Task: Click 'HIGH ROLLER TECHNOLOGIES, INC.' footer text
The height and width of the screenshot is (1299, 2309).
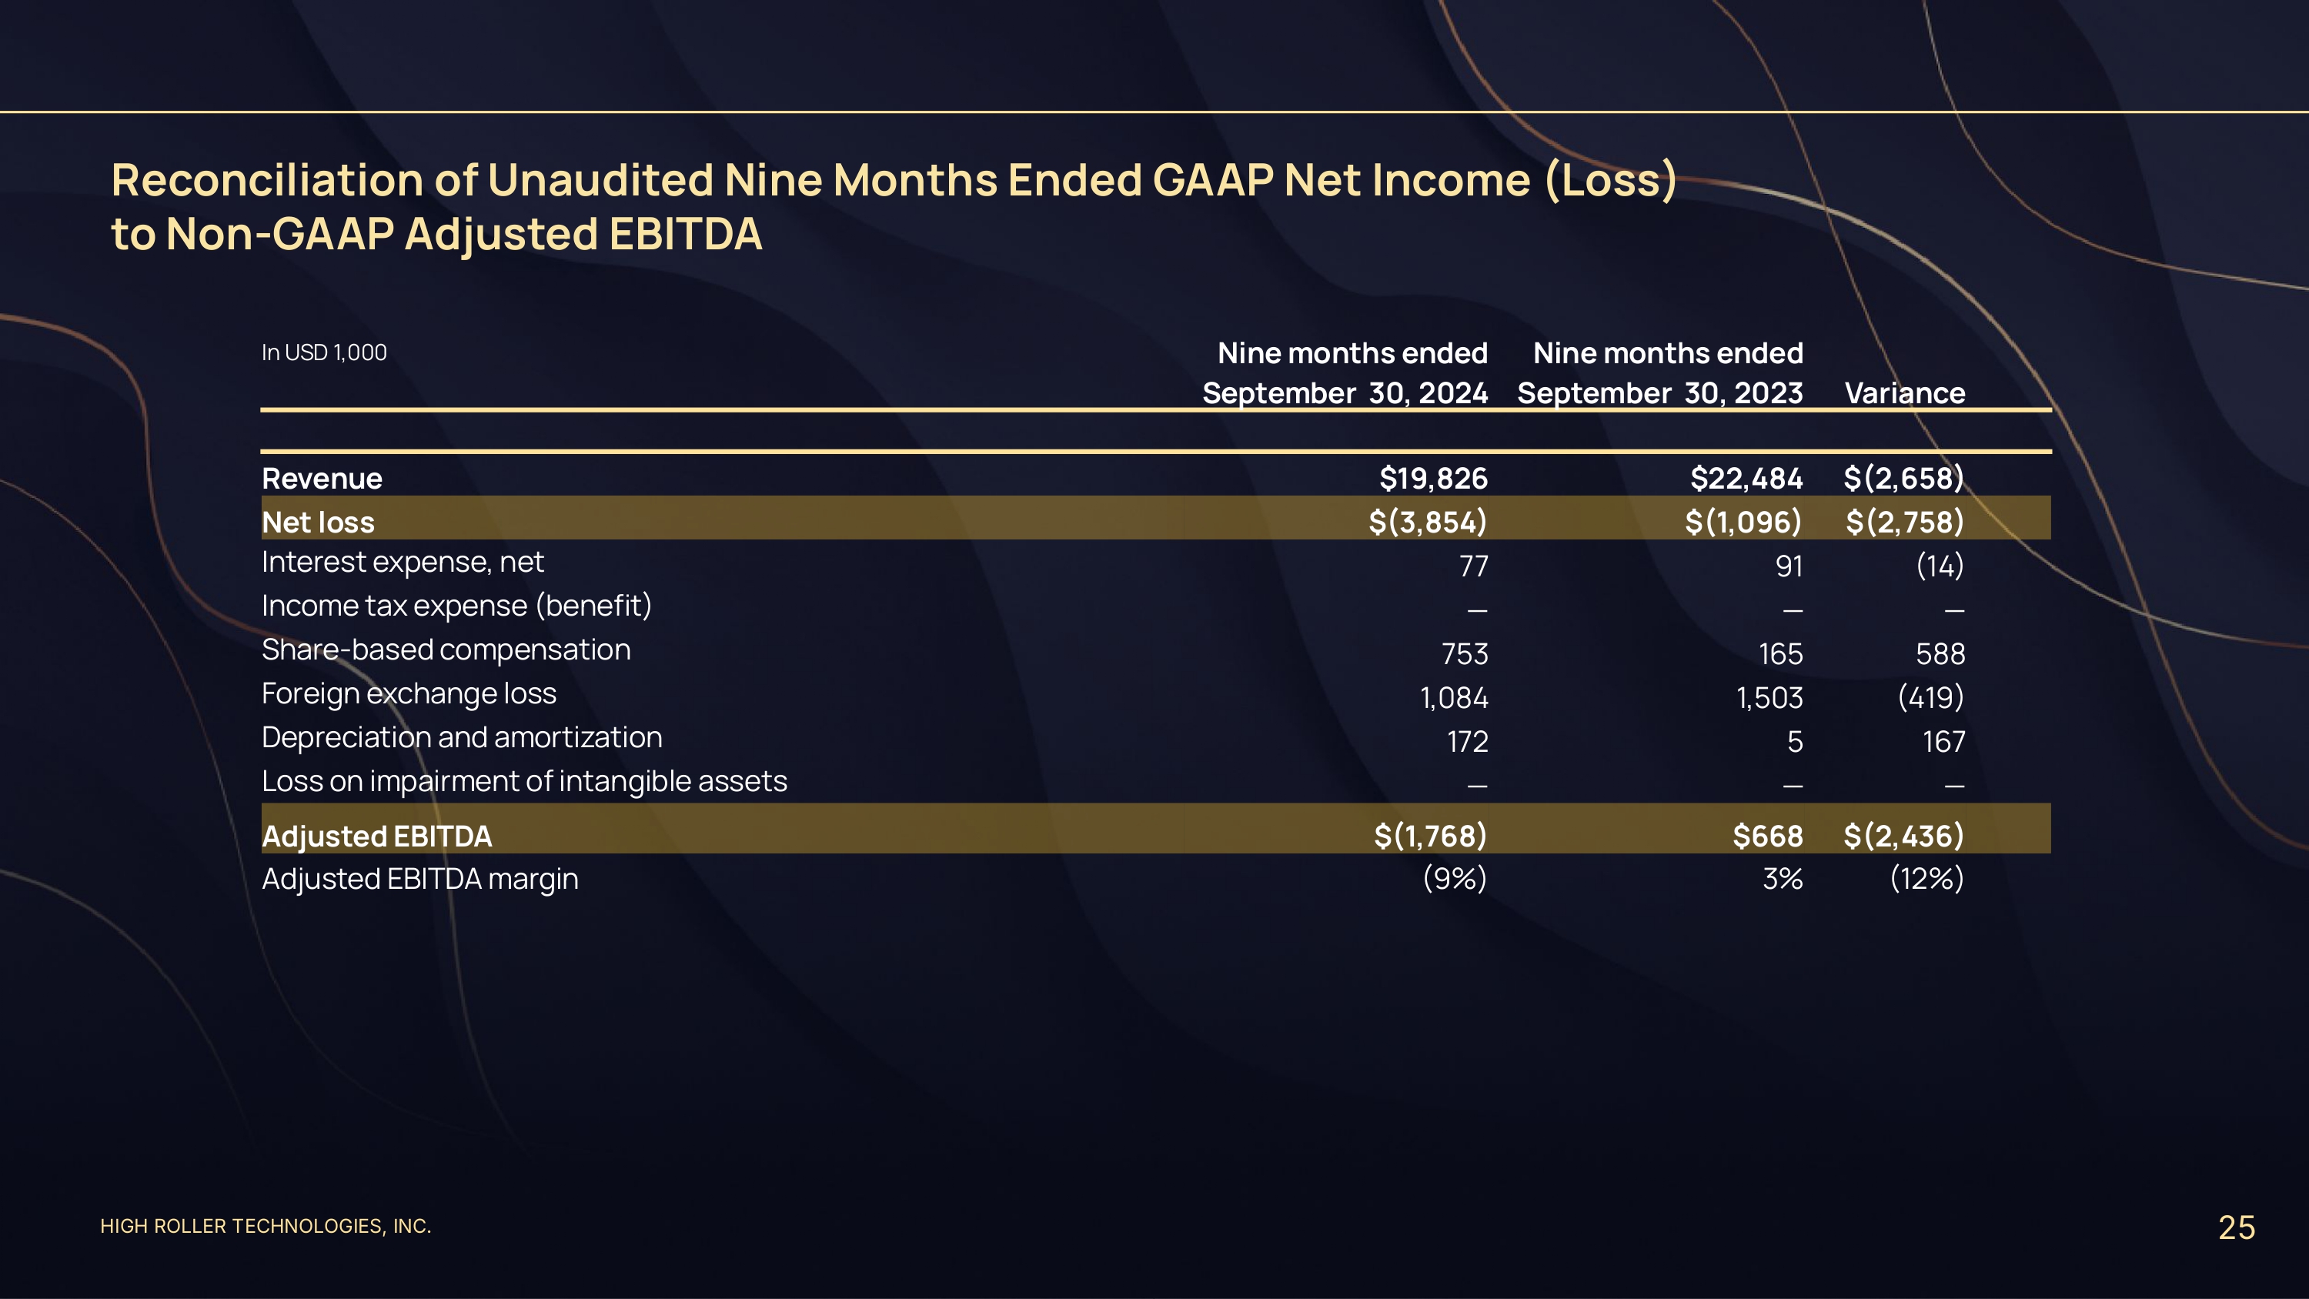Action: coord(266,1225)
